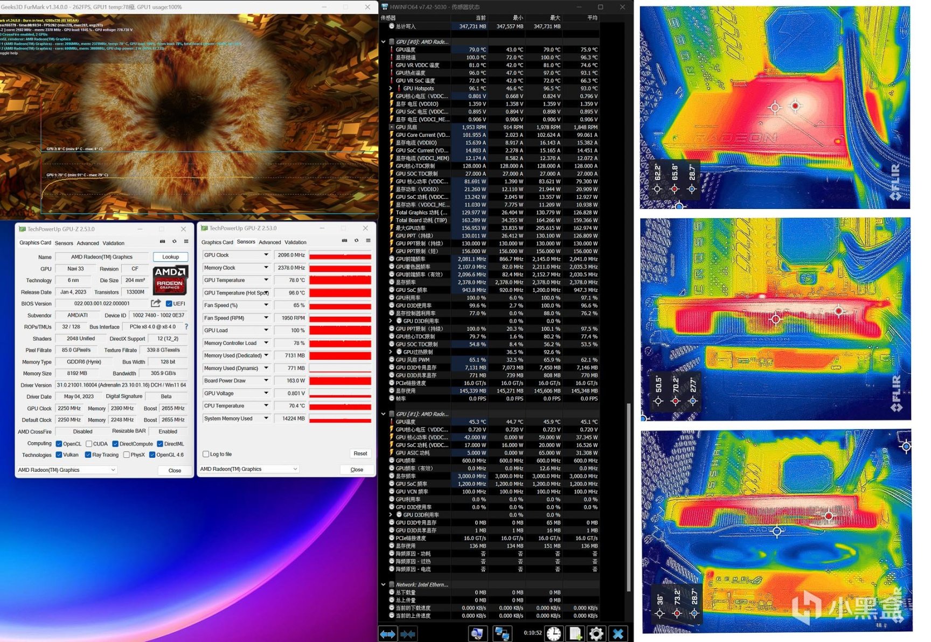The height and width of the screenshot is (642, 931).
Task: Toggle the Vulkan checkbox
Action: 59,455
